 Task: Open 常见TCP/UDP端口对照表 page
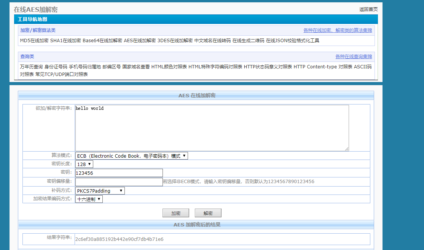tap(61, 74)
